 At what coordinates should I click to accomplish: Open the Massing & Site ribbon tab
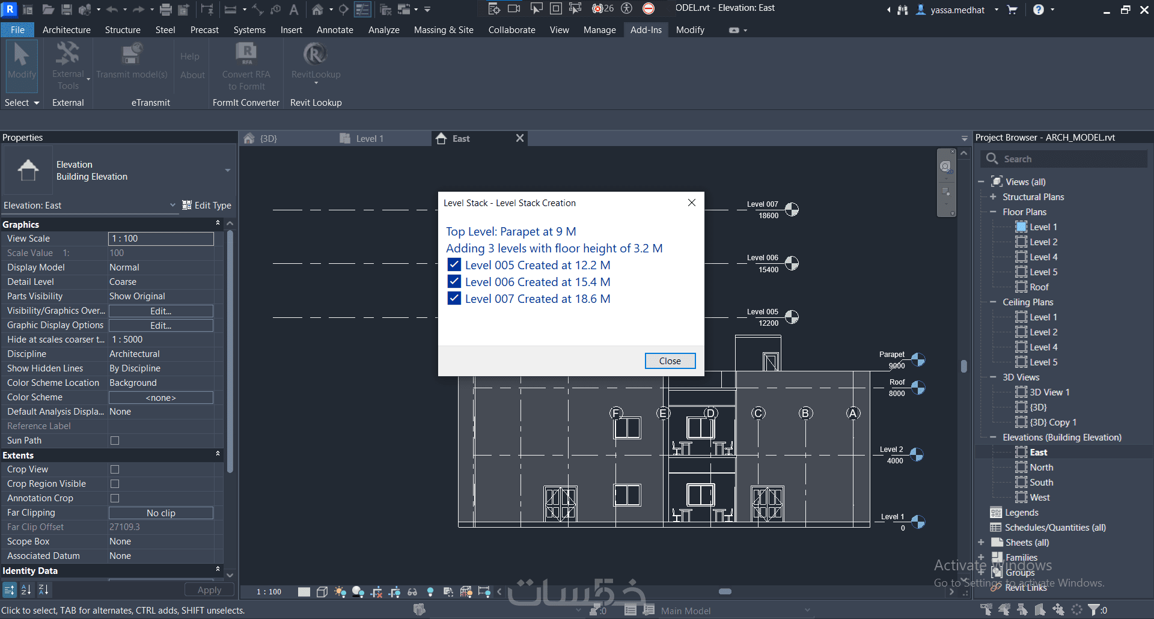click(x=444, y=29)
